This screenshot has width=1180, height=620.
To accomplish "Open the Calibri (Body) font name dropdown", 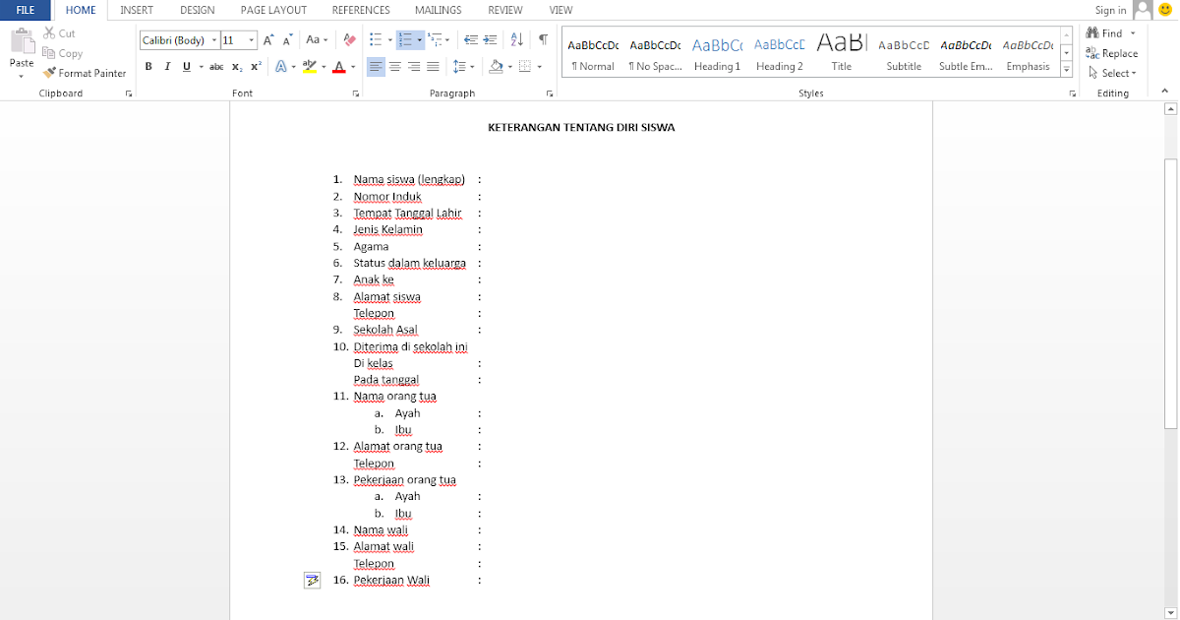I will [x=212, y=40].
